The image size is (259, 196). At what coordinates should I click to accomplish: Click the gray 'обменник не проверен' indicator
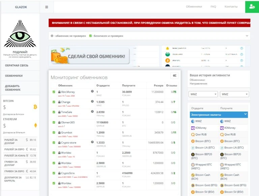click(52, 36)
